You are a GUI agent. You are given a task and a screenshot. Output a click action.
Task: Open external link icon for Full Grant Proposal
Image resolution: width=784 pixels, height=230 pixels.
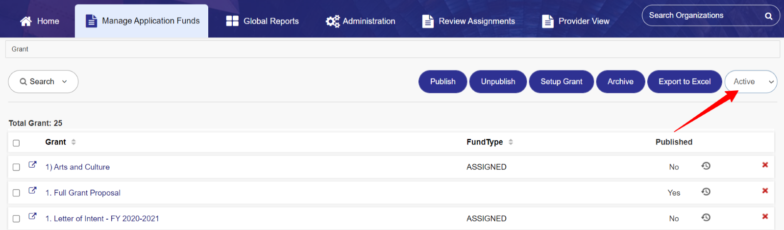pos(32,190)
